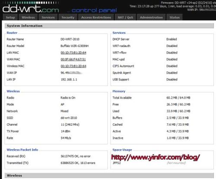
Task: Click the LAN MAC address link
Action: coord(73,53)
